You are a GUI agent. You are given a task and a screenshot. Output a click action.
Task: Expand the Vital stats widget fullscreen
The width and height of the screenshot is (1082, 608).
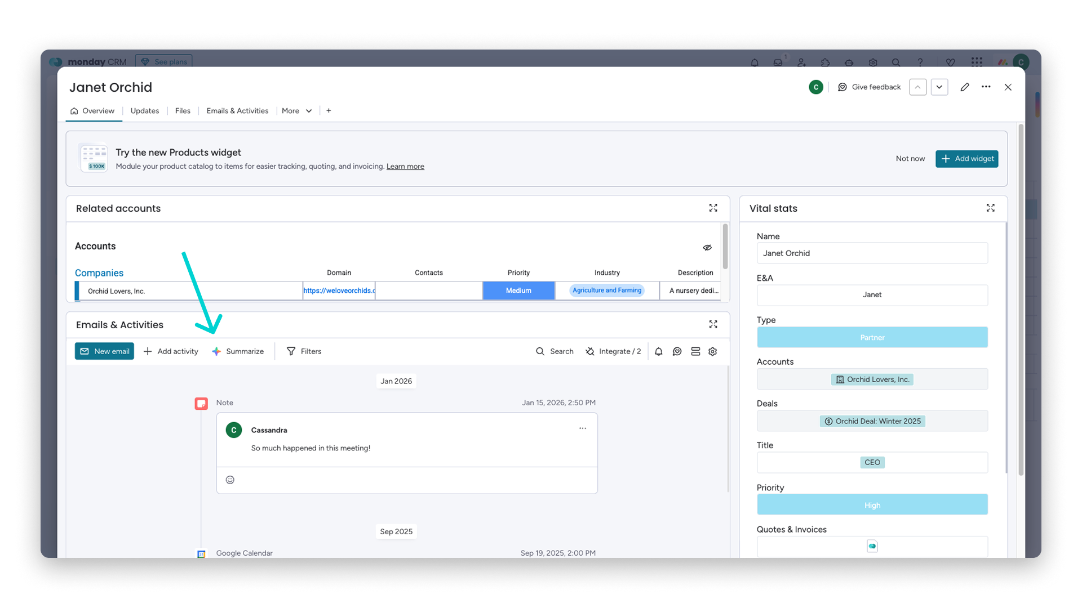(x=991, y=208)
